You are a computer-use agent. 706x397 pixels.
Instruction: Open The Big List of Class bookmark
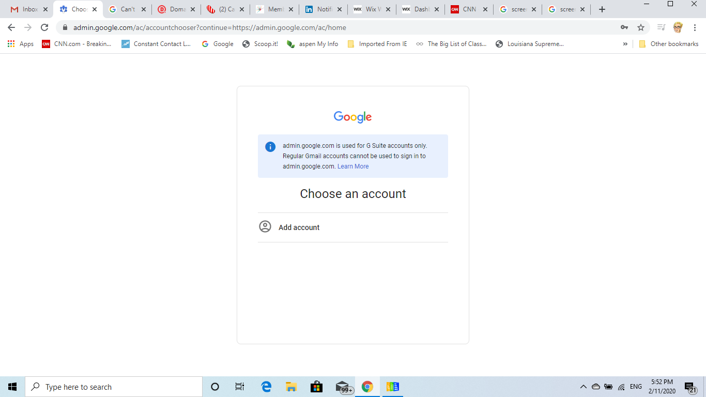pos(451,44)
